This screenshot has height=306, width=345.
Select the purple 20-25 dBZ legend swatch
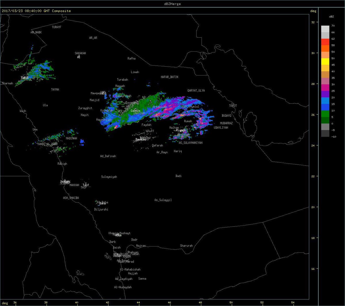pyautogui.click(x=325, y=94)
